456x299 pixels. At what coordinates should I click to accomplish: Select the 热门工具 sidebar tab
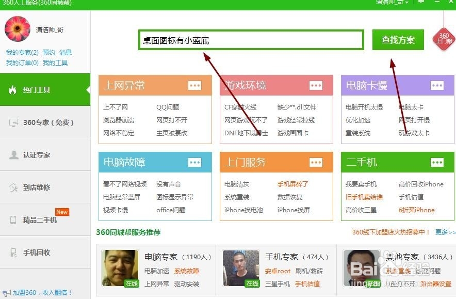point(45,90)
